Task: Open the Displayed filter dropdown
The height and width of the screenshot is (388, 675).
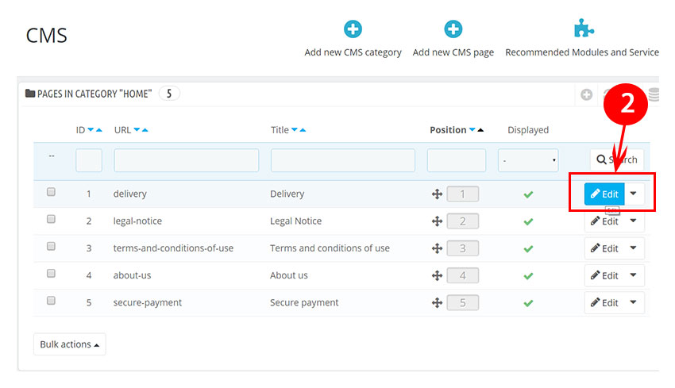Action: tap(528, 160)
